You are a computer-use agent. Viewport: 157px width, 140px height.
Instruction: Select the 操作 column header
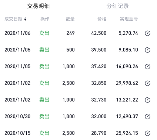[x=45, y=19]
